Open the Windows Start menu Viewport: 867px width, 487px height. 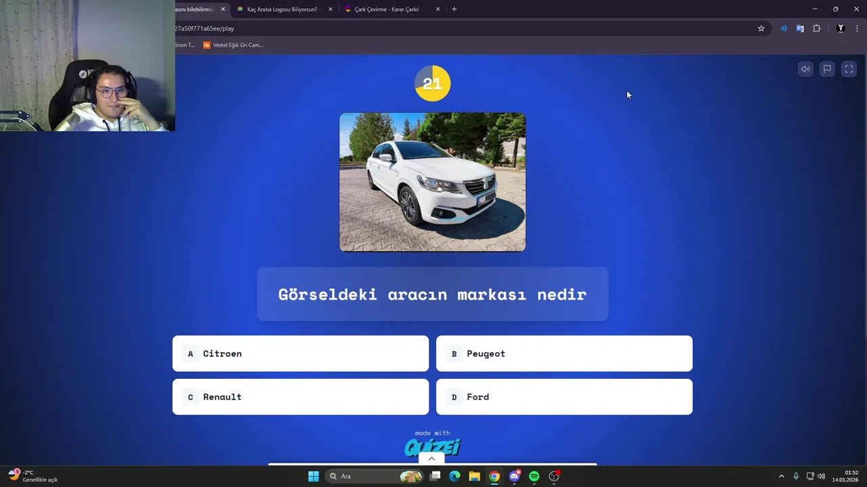(x=314, y=476)
